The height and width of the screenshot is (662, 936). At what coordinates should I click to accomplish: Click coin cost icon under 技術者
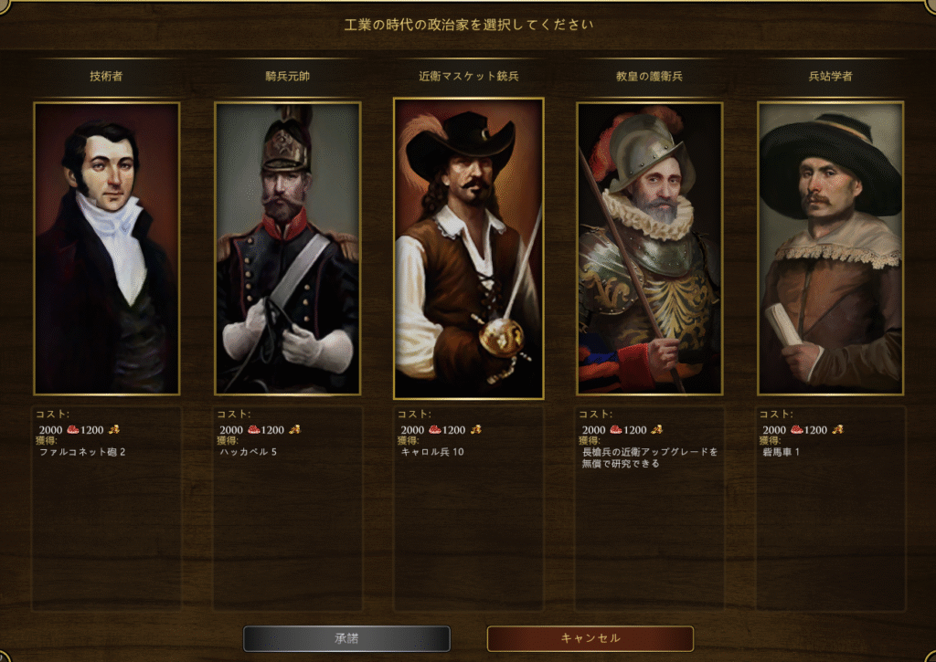point(113,429)
